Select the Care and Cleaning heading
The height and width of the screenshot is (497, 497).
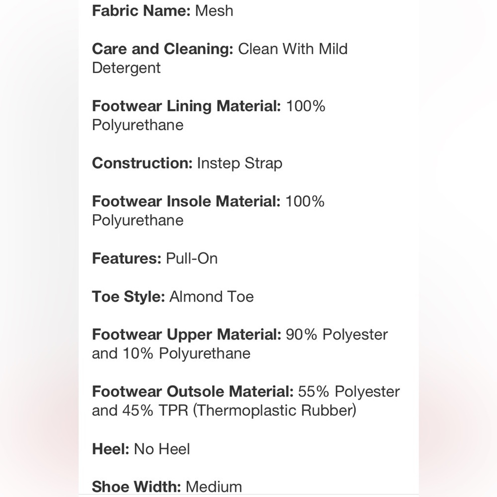tap(163, 49)
